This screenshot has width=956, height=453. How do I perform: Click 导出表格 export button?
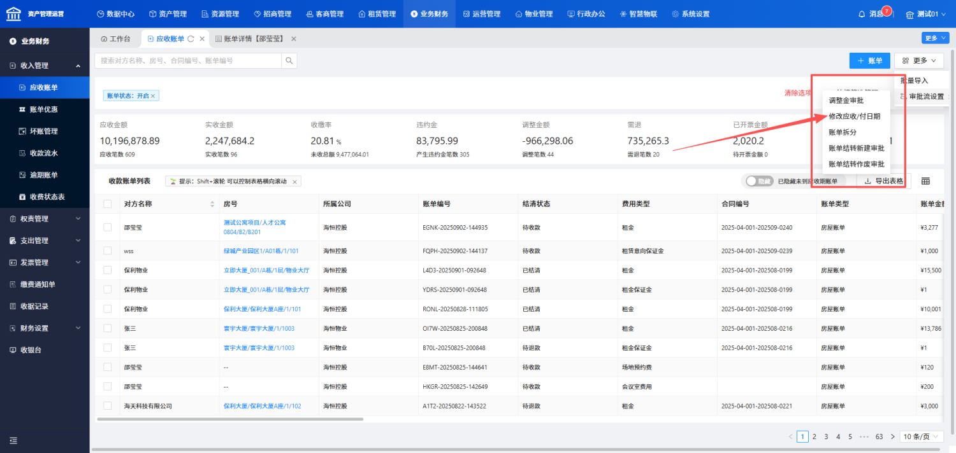pos(883,181)
